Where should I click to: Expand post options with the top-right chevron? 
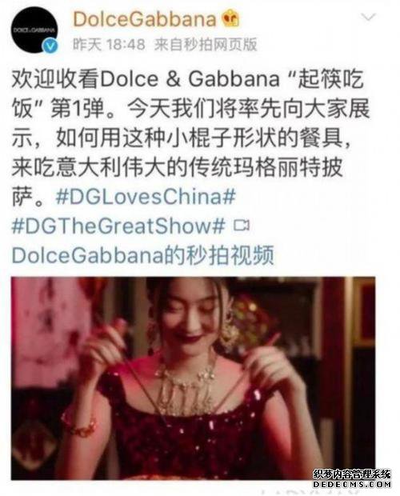368,17
